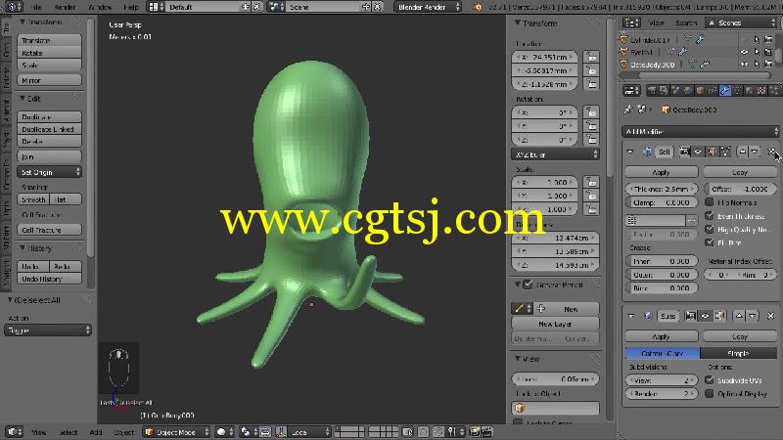Screen dimensions: 783x440
Task: Open the Material properties sphere icon
Action: point(749,90)
